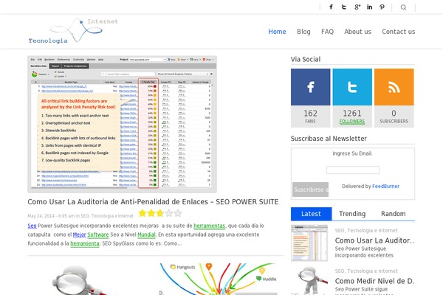443x295 pixels.
Task: Switch to the Random tab
Action: 394,214
